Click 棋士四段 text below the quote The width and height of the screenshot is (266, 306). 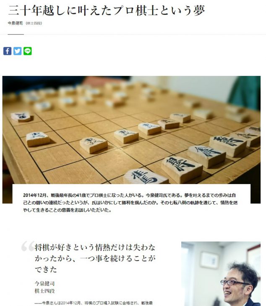pos(44,291)
